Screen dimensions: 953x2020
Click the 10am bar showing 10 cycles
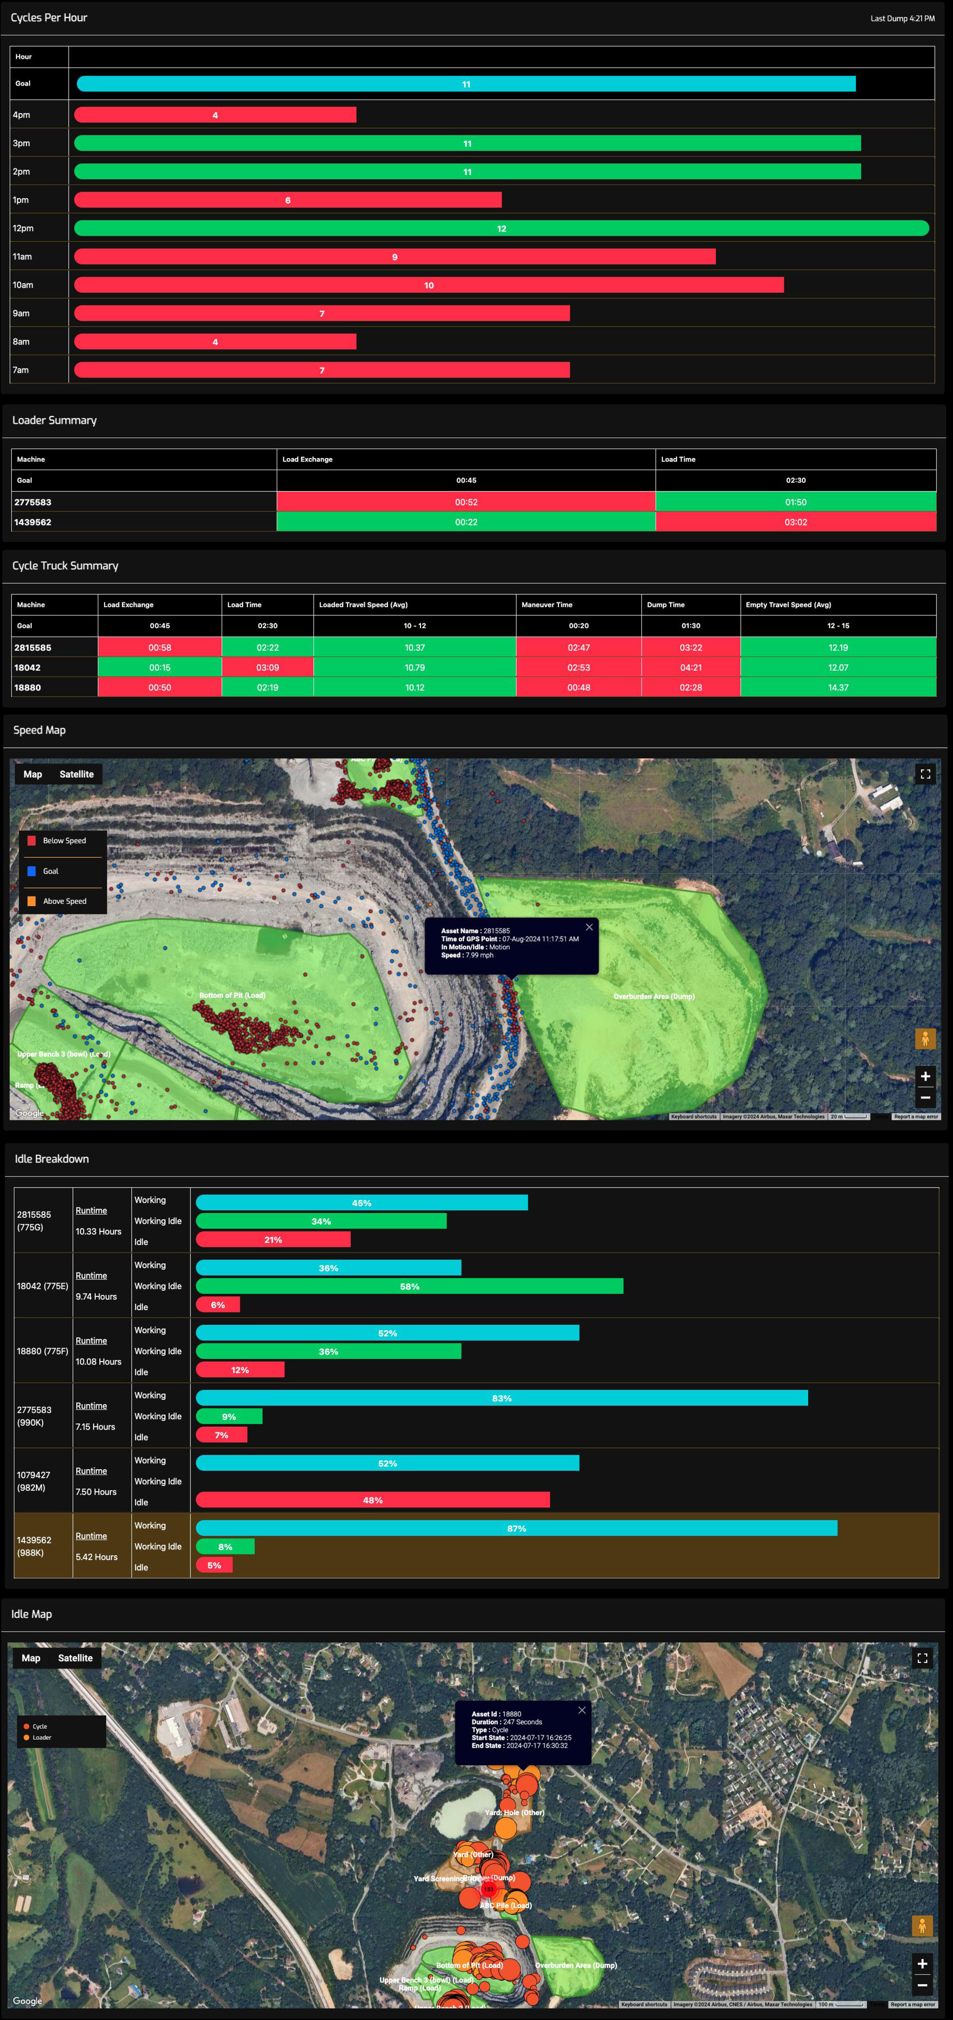(x=429, y=285)
